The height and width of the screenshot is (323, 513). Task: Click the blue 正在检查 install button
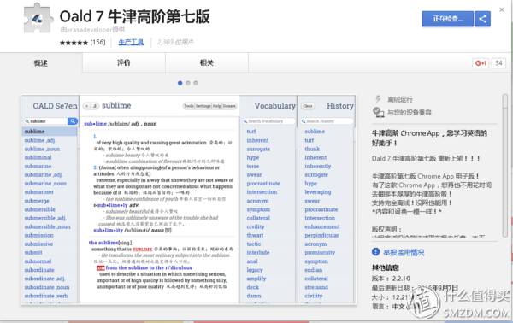pyautogui.click(x=447, y=19)
